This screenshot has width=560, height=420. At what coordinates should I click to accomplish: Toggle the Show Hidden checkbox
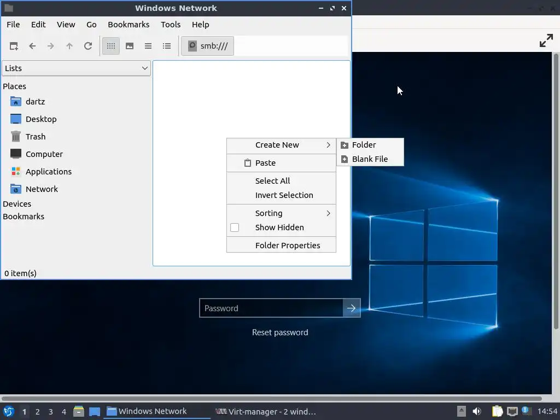pyautogui.click(x=235, y=227)
